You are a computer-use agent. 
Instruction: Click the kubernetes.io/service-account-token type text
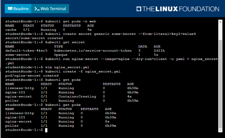(93, 50)
